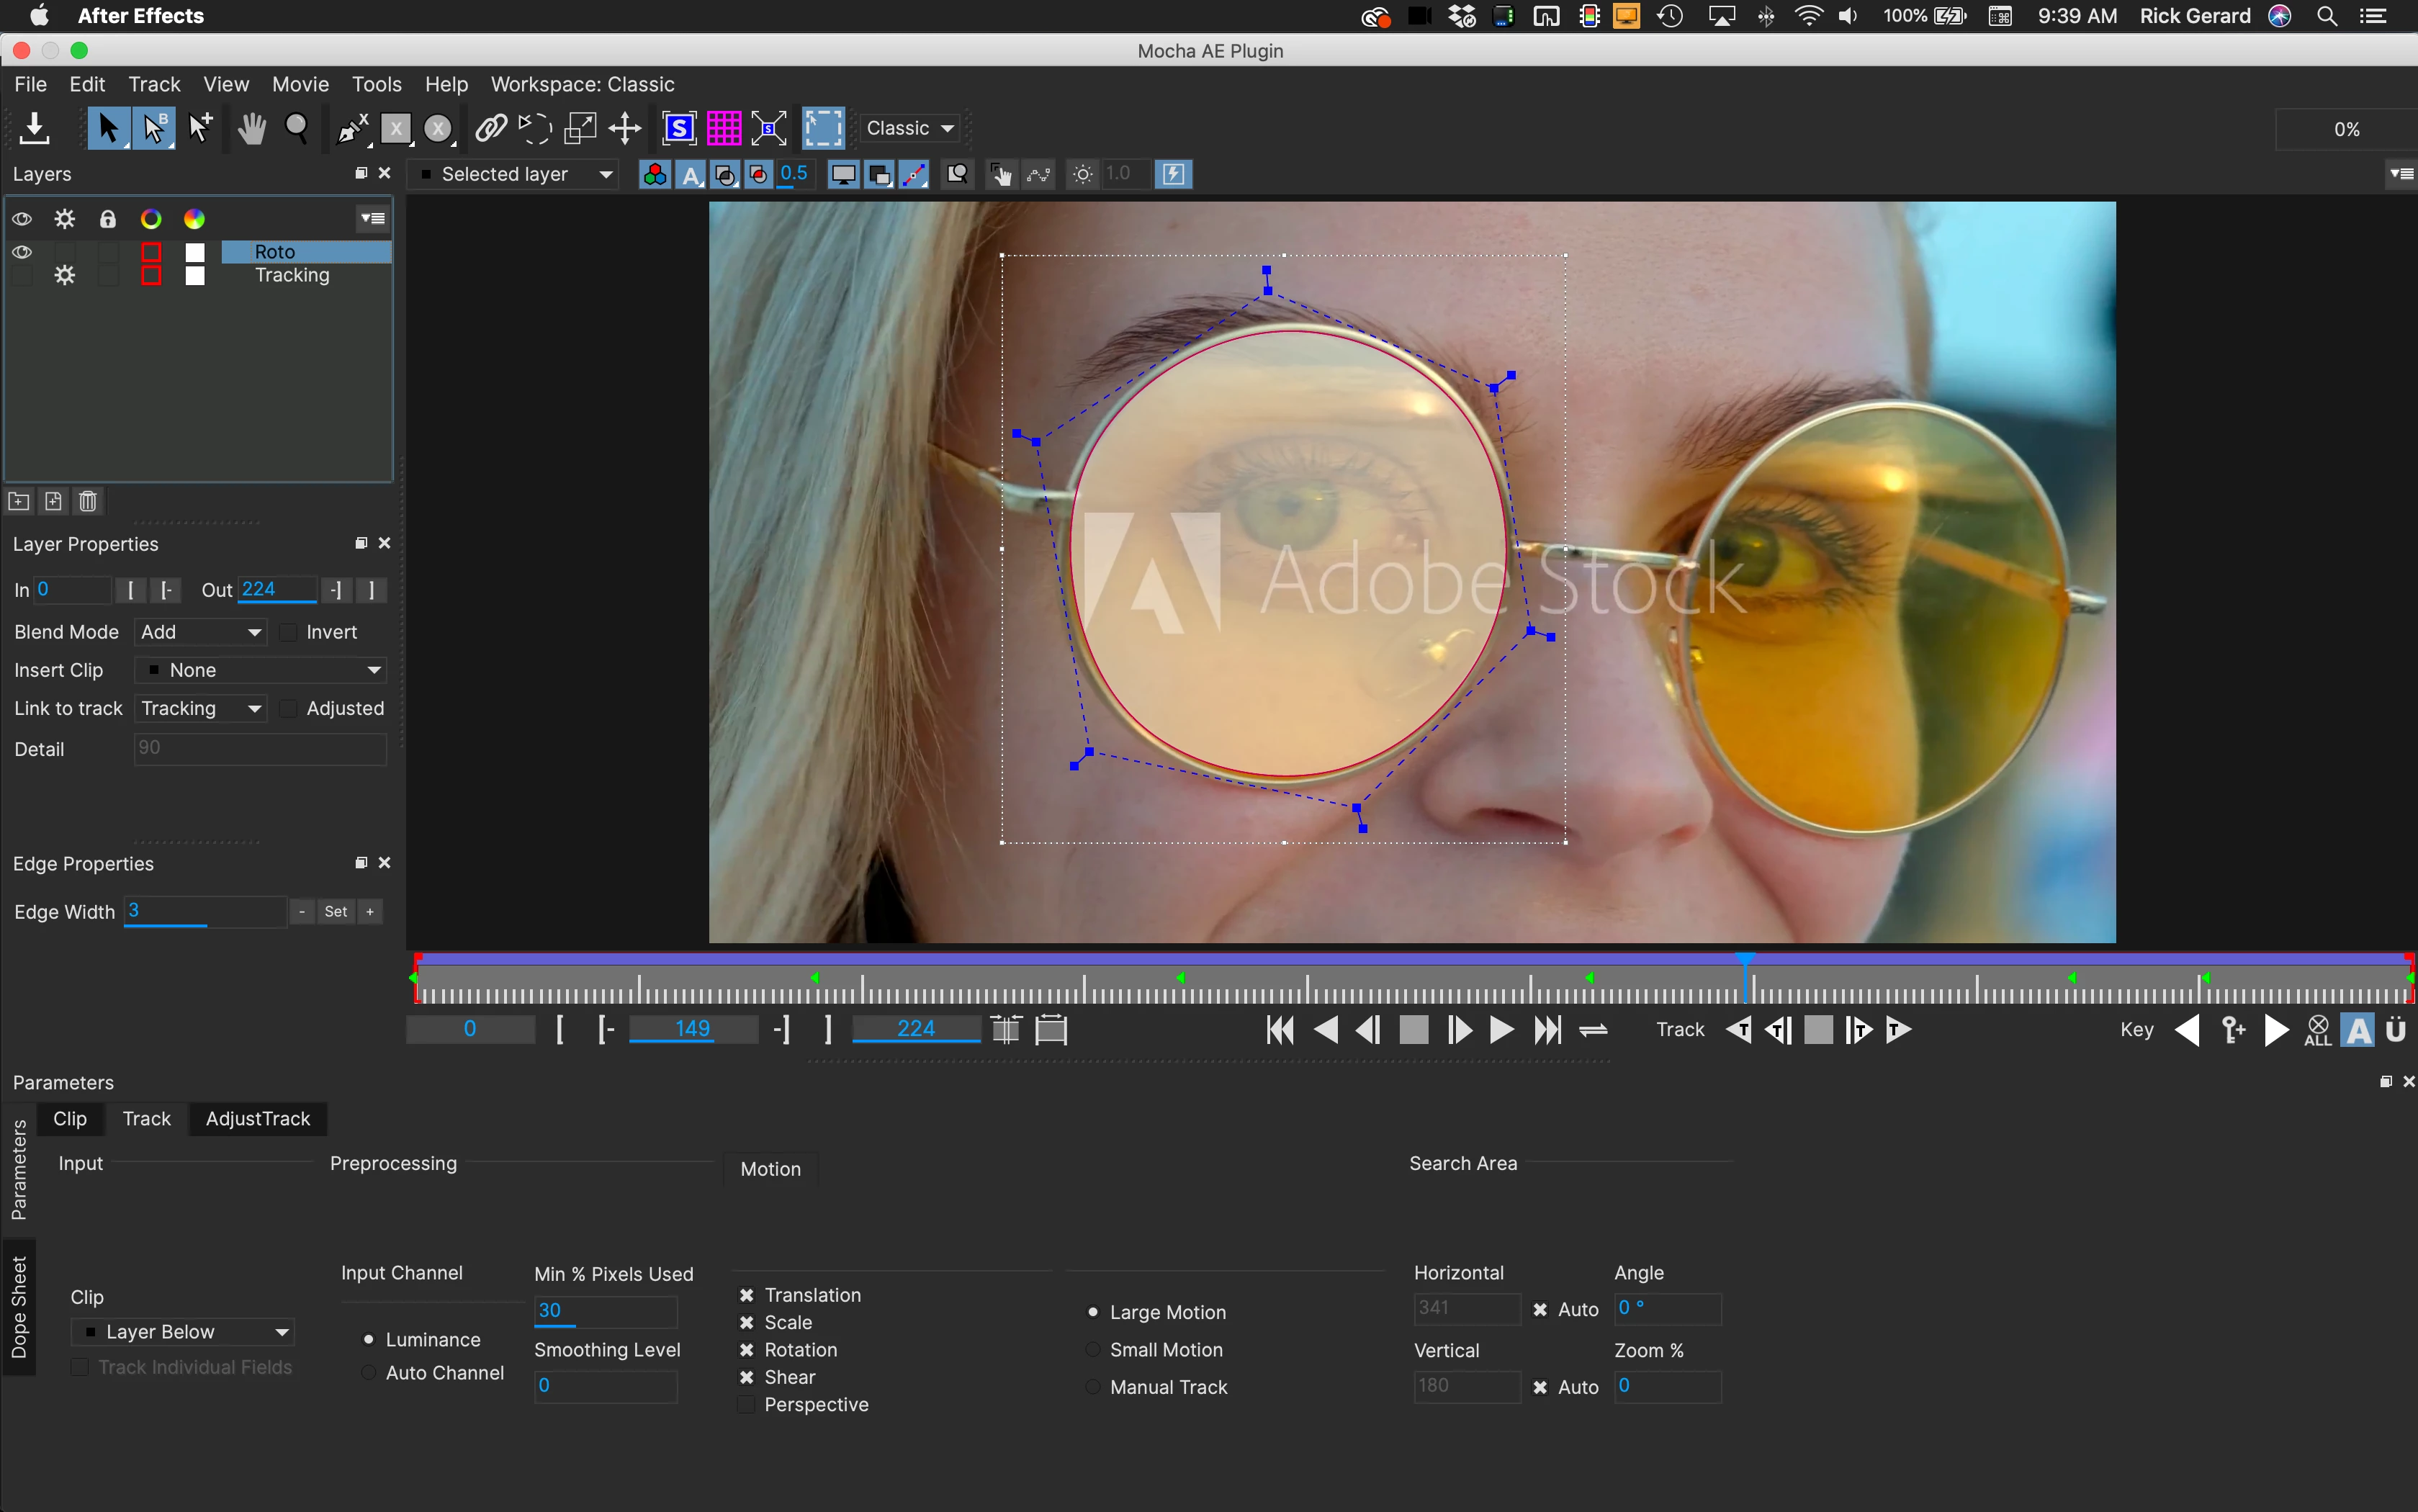
Task: Select the Add Point cursor tool
Action: point(200,128)
